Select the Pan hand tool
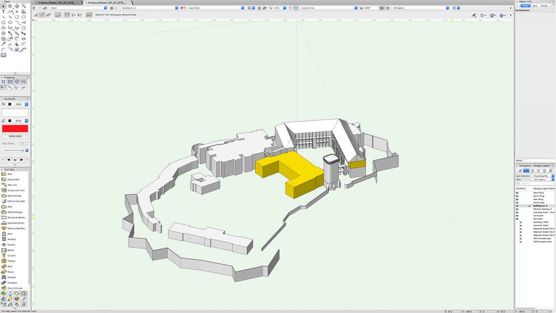Image resolution: width=556 pixels, height=313 pixels. 10,6
